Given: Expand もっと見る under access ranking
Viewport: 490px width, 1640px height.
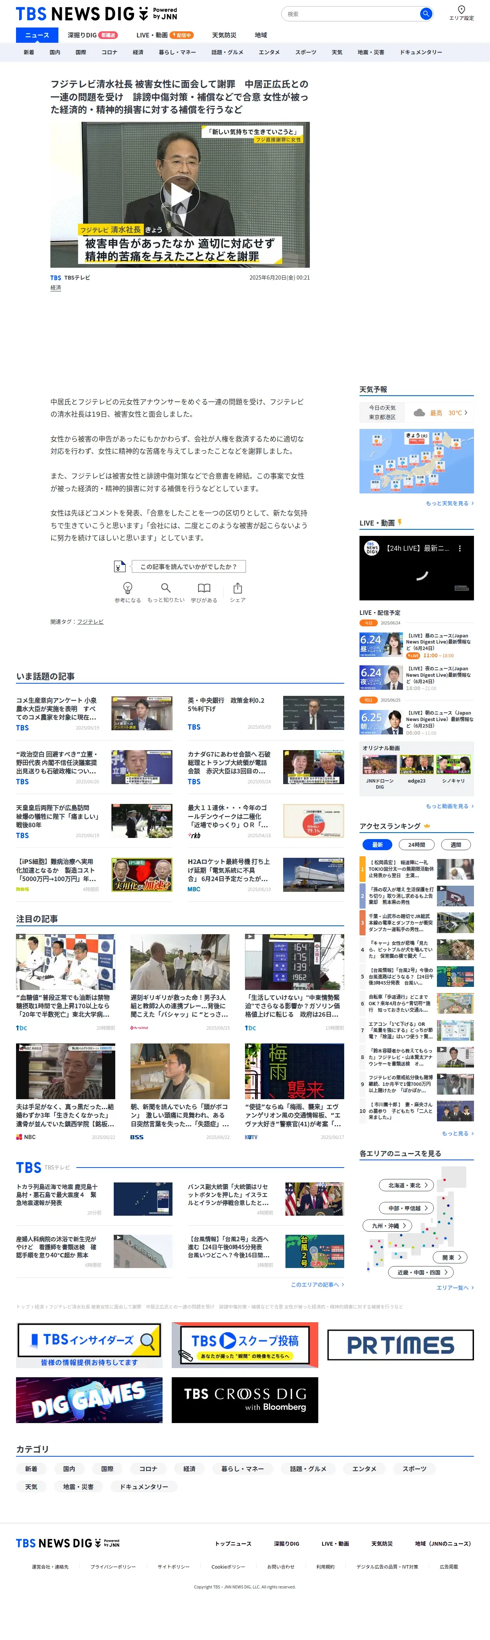Looking at the screenshot, I should click(x=458, y=1133).
